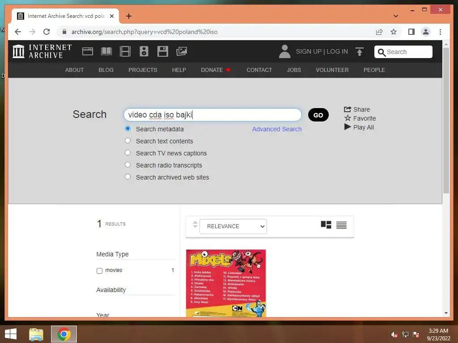Open JOBS menu item
The image size is (458, 343).
coord(294,70)
